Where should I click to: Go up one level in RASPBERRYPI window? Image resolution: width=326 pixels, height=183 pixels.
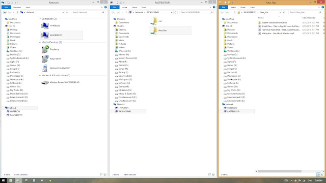(x=126, y=12)
